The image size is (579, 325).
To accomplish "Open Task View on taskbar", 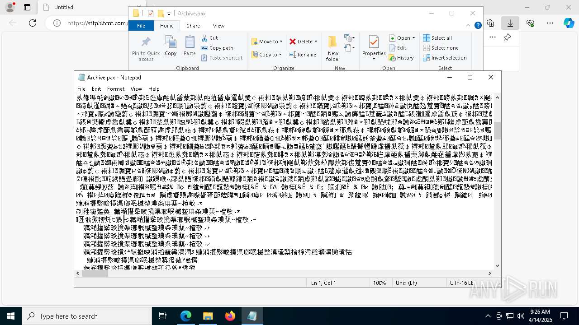I will 163,316.
